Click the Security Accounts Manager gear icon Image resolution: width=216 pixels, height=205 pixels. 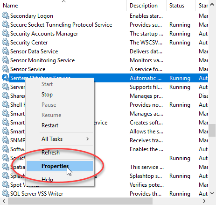point(6,33)
